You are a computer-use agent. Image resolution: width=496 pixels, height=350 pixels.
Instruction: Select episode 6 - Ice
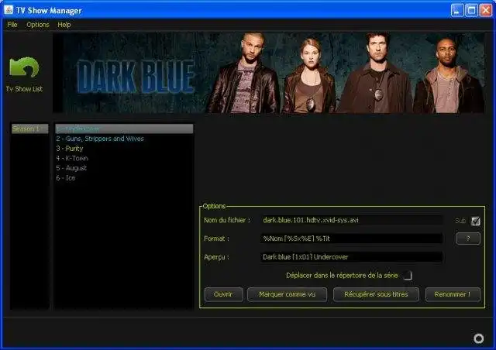(124, 177)
